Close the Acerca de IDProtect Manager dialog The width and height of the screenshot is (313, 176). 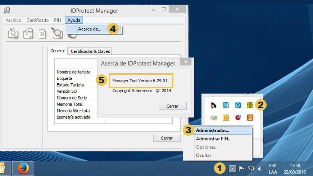[186, 62]
